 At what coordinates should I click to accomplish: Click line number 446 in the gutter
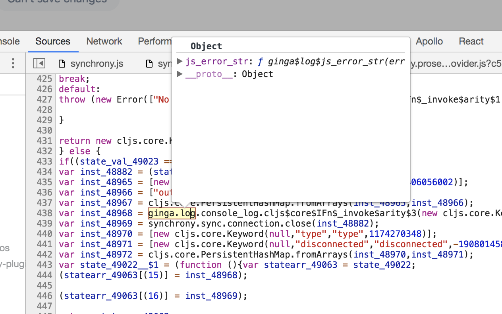pos(45,296)
